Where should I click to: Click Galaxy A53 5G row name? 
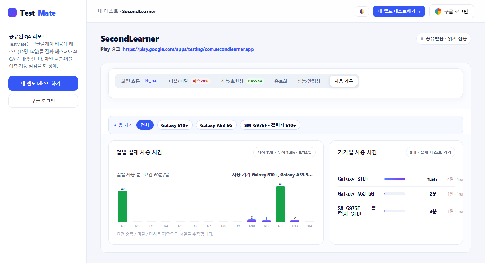356,194
